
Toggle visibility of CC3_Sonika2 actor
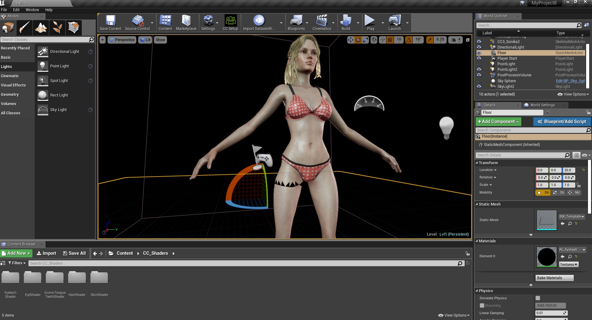479,41
